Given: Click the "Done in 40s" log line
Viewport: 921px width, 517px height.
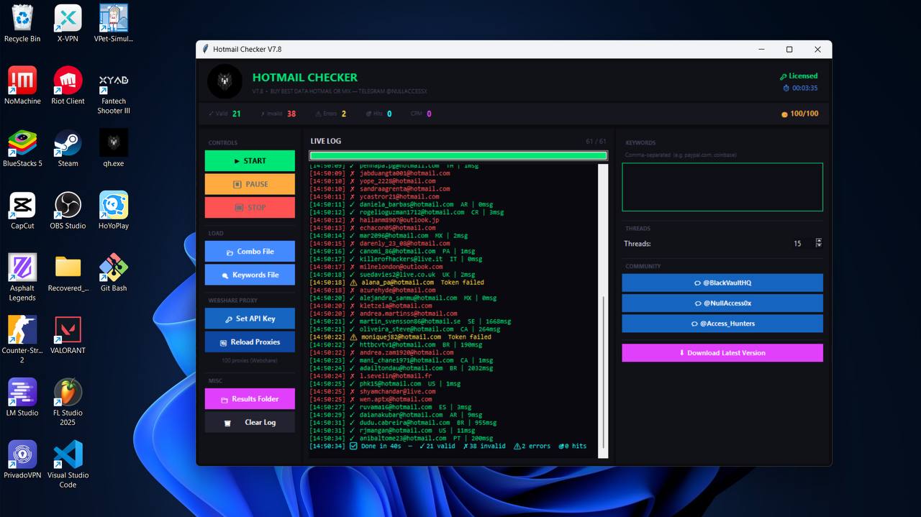Looking at the screenshot, I should coord(448,446).
